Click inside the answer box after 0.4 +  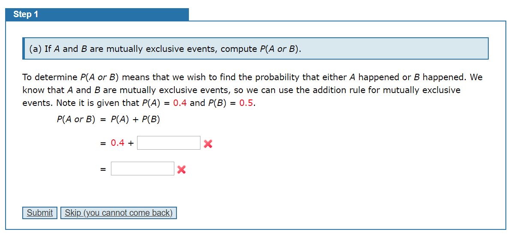[168, 142]
